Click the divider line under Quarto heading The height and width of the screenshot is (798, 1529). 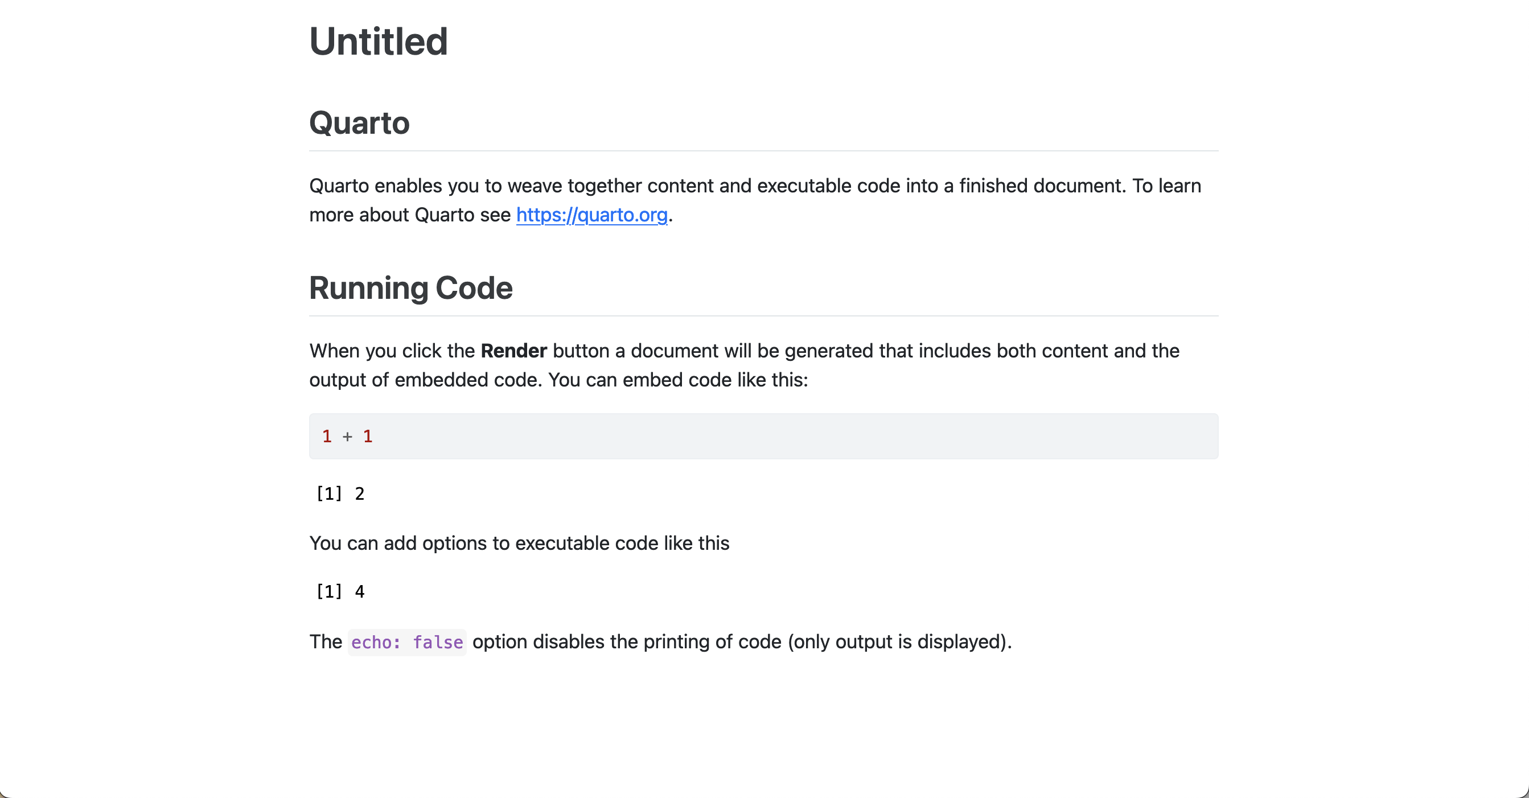[x=763, y=151]
